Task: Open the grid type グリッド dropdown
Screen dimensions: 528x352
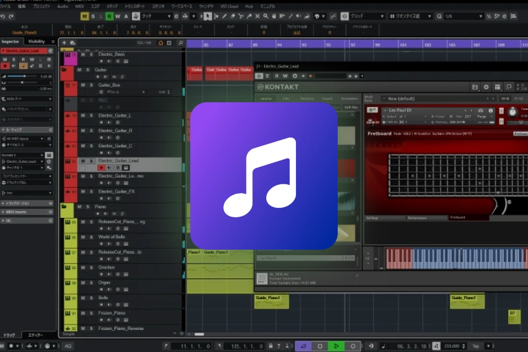Action: click(367, 16)
